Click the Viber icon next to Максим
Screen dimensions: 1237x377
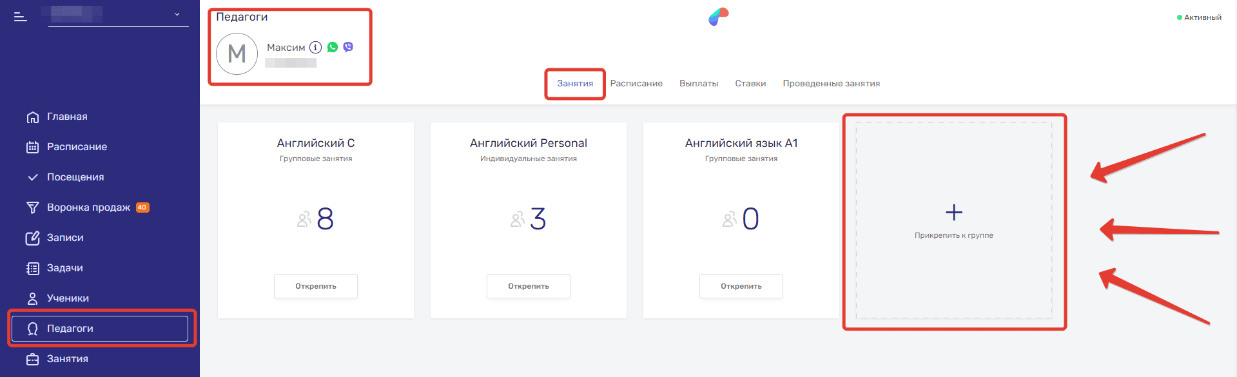click(348, 47)
